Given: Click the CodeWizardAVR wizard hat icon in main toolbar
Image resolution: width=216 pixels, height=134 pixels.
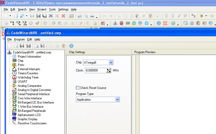Looking at the screenshot, I should click(115, 23).
